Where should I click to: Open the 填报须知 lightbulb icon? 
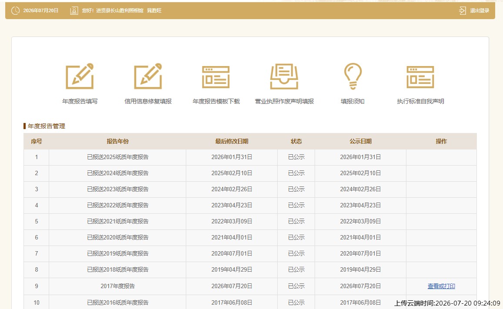pyautogui.click(x=353, y=76)
